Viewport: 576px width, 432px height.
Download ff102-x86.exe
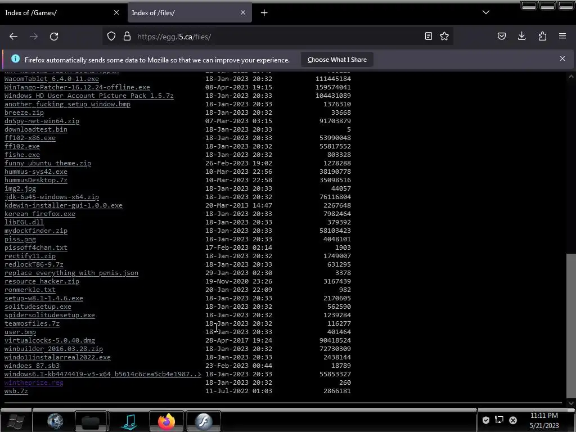click(30, 138)
